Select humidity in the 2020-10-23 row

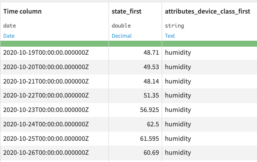pyautogui.click(x=178, y=110)
